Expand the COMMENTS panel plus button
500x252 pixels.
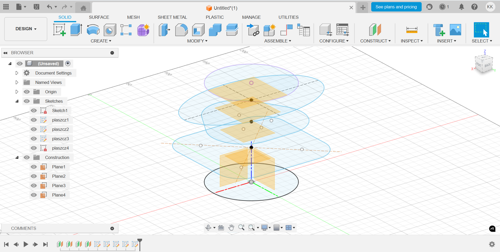pos(112,228)
